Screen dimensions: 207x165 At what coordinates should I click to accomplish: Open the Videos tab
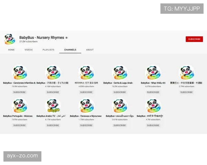pyautogui.click(x=29, y=50)
